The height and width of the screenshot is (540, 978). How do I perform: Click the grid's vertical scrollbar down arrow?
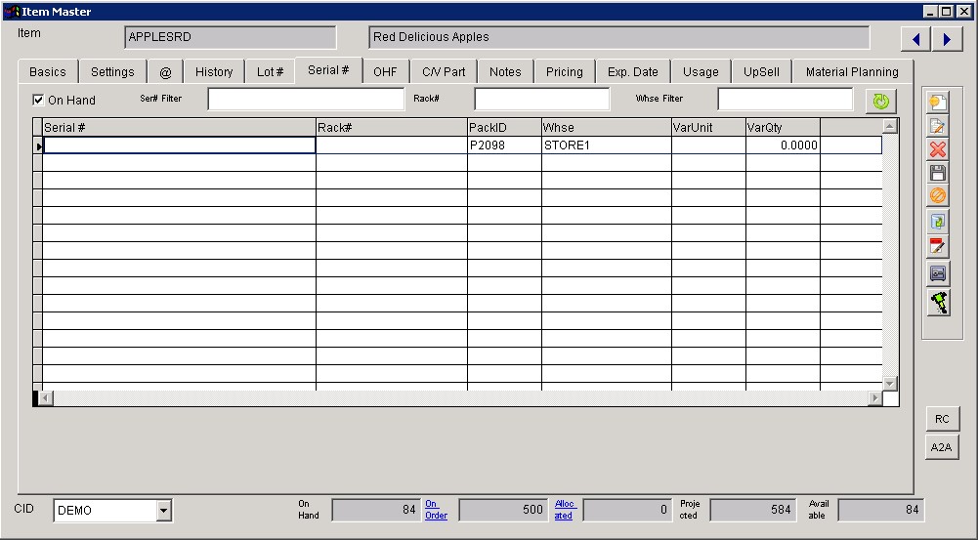point(889,384)
